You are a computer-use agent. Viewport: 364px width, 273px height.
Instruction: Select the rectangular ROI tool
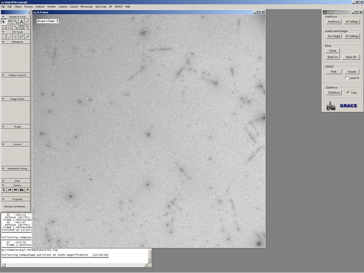click(4, 37)
